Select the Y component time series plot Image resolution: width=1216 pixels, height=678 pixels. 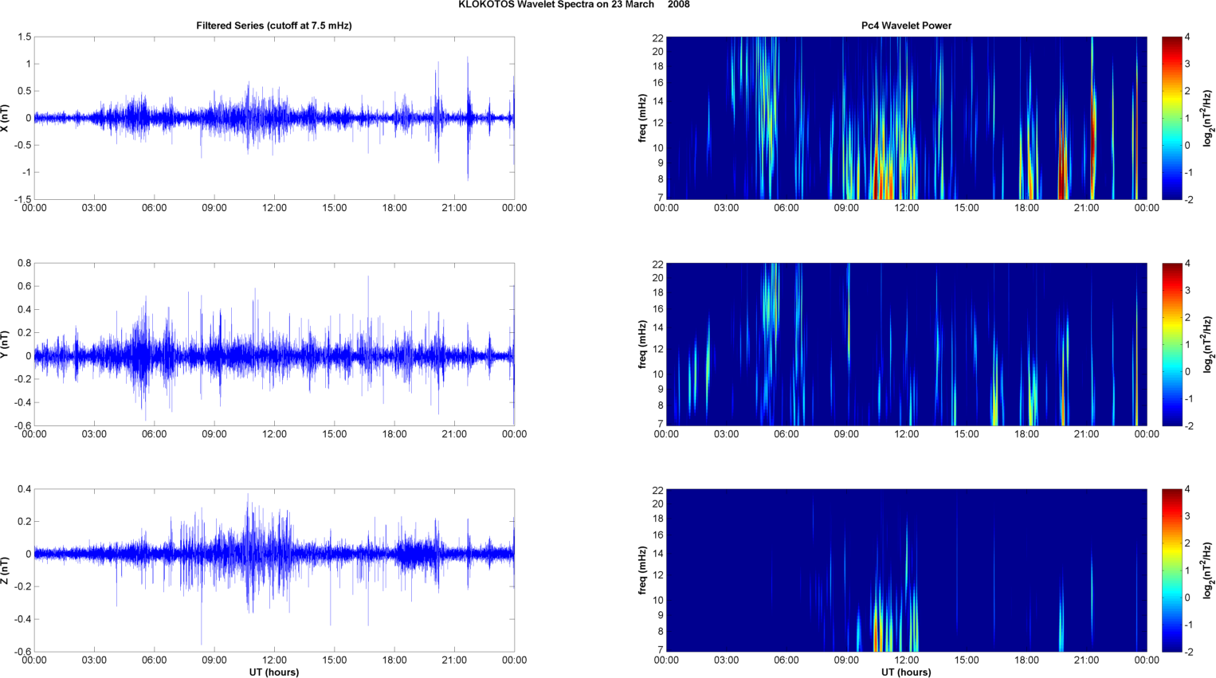[274, 344]
